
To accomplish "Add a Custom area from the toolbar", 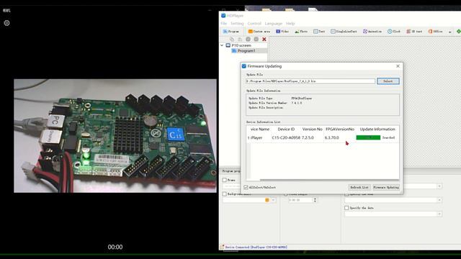I will tap(259, 31).
